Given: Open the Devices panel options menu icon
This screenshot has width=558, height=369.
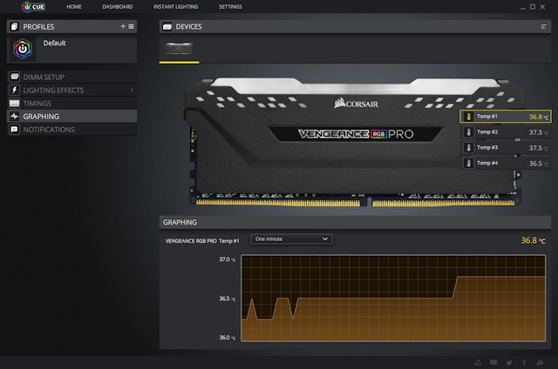Looking at the screenshot, I should 543,27.
